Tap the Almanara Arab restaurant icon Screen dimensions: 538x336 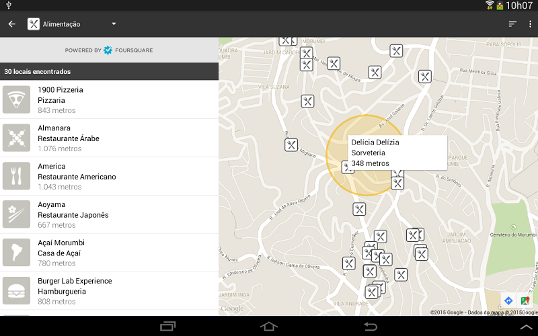(16, 138)
